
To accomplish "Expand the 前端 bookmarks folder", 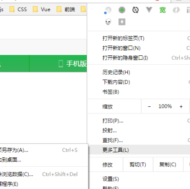I will (66, 9).
